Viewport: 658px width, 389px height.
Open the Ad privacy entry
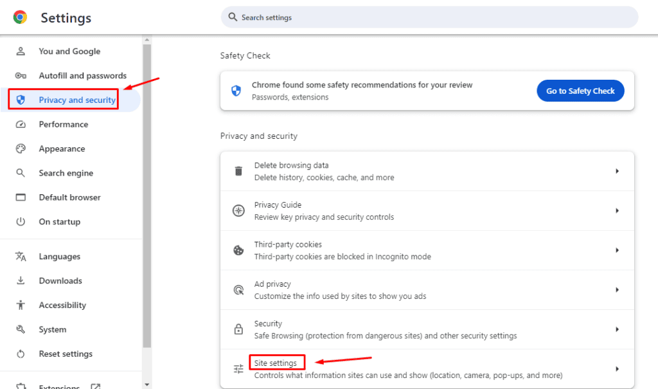point(427,290)
